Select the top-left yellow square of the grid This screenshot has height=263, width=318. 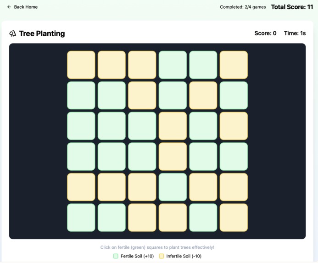tap(81, 65)
